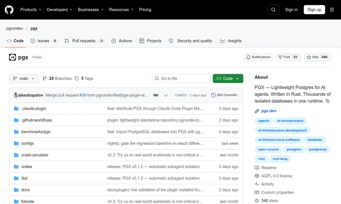Image resolution: width=341 pixels, height=204 pixels.
Task: Select the open-source topic tag
Action: 269,149
